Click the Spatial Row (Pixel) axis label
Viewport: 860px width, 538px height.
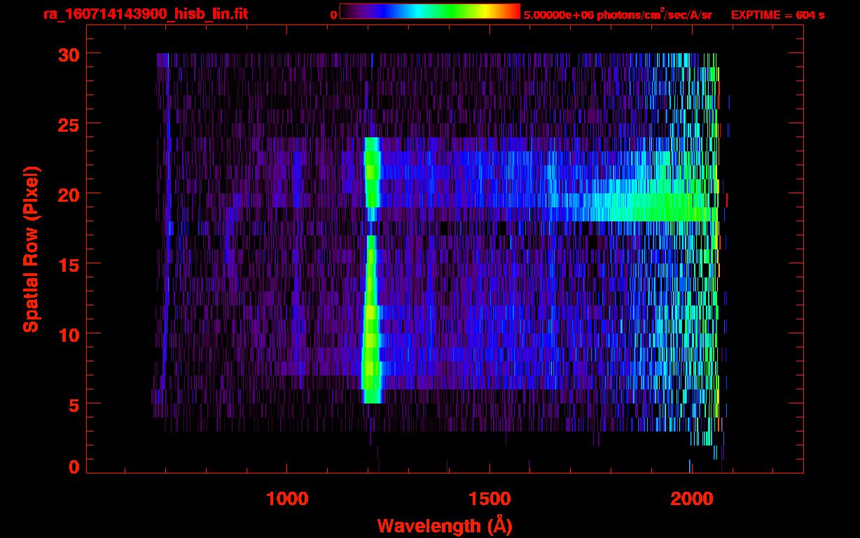30,249
